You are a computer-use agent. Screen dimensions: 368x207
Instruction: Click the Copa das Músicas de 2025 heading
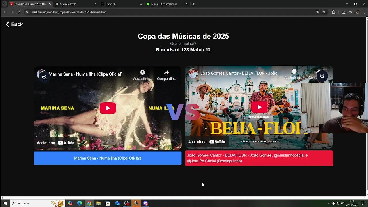click(x=183, y=36)
